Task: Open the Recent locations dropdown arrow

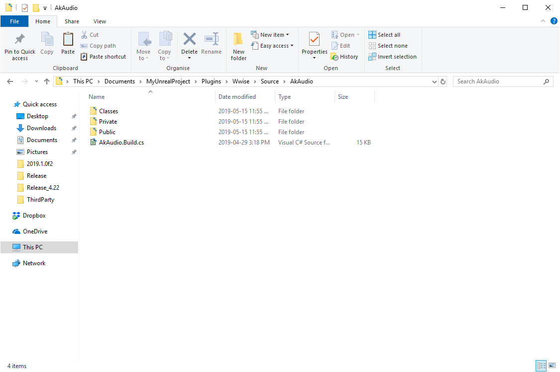Action: [x=36, y=81]
